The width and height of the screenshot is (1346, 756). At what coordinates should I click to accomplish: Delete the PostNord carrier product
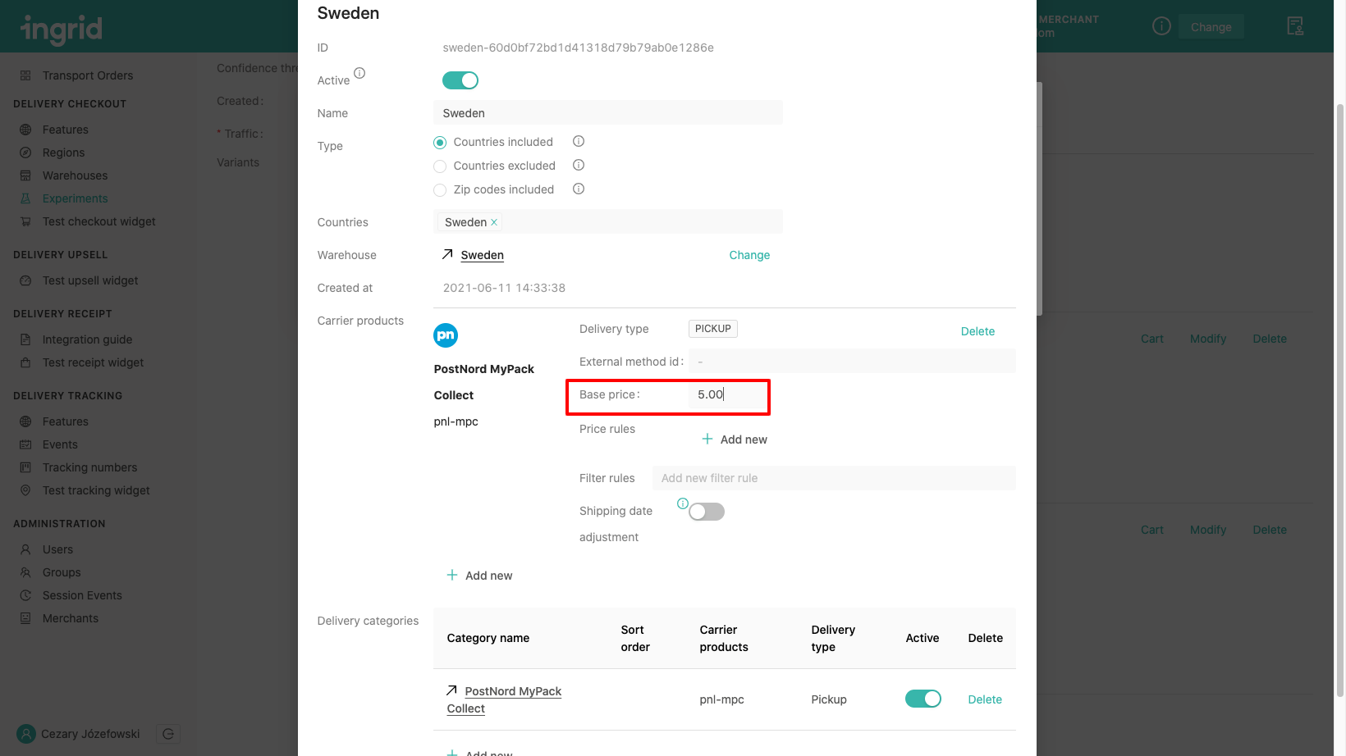click(977, 331)
